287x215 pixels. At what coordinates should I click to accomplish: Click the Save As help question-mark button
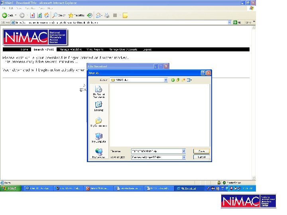click(x=203, y=73)
